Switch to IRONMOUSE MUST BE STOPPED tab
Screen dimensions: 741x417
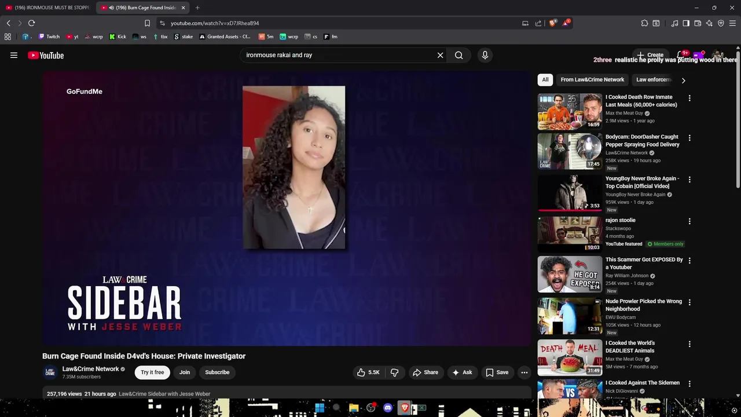click(47, 8)
